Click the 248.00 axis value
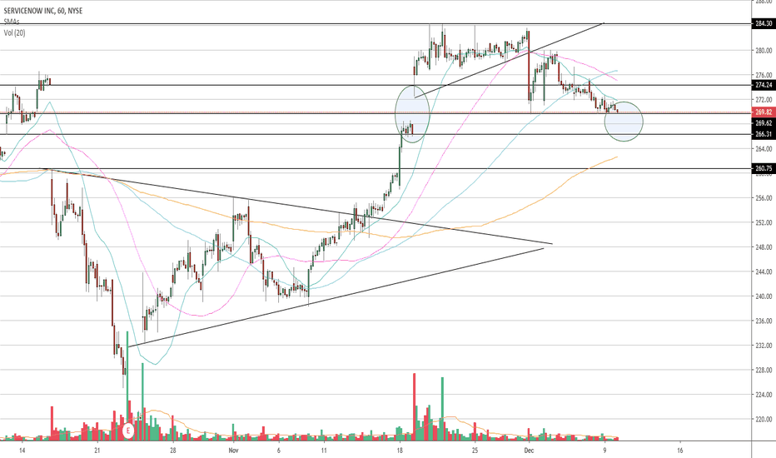 [764, 247]
